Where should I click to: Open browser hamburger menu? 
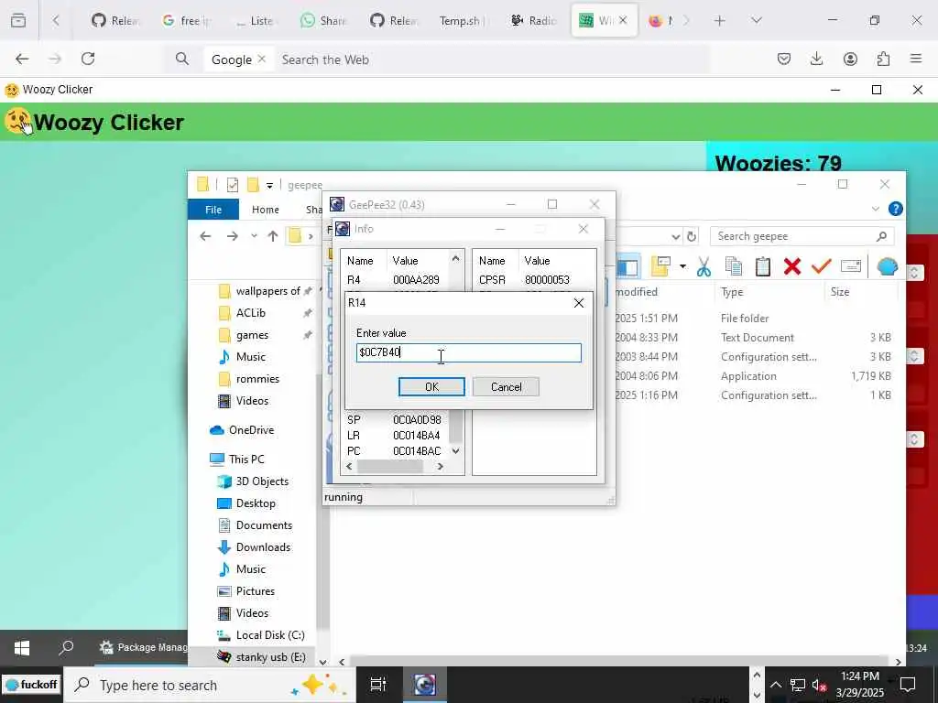[x=916, y=59]
